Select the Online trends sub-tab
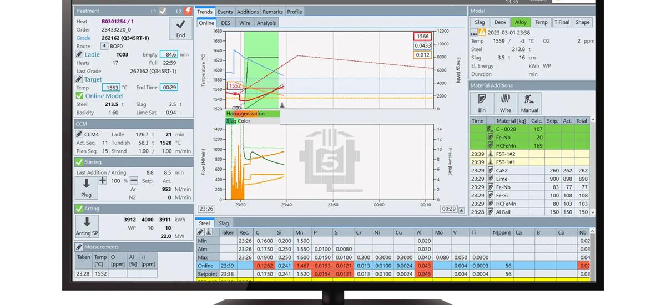The image size is (666, 305). 206,23
